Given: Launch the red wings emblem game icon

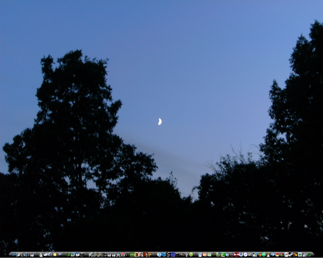Looking at the screenshot, I should [123, 255].
